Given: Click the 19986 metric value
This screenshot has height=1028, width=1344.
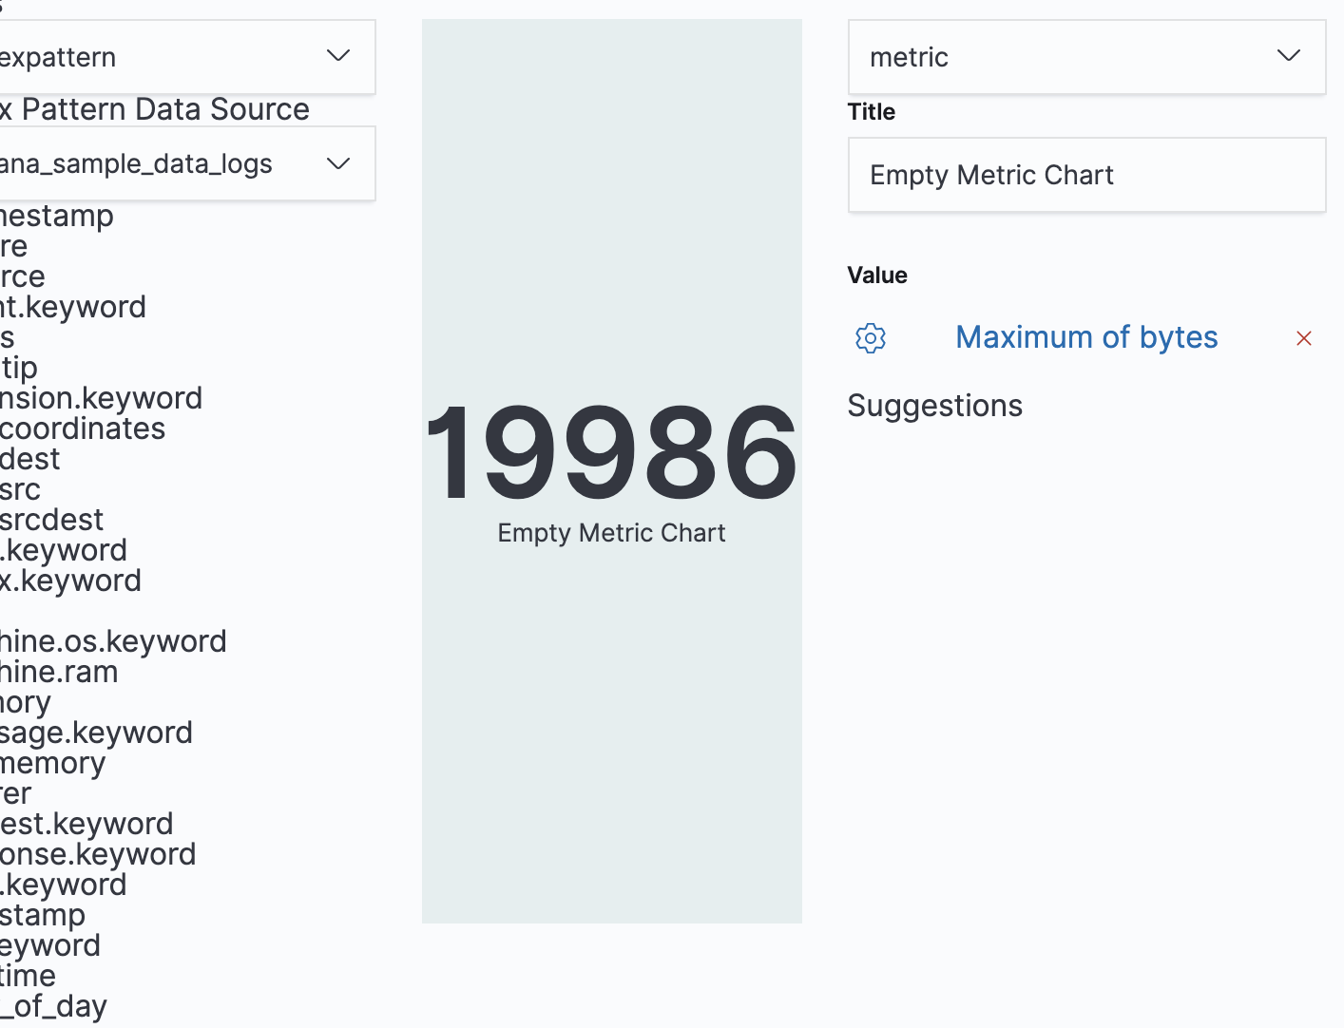Looking at the screenshot, I should [611, 453].
